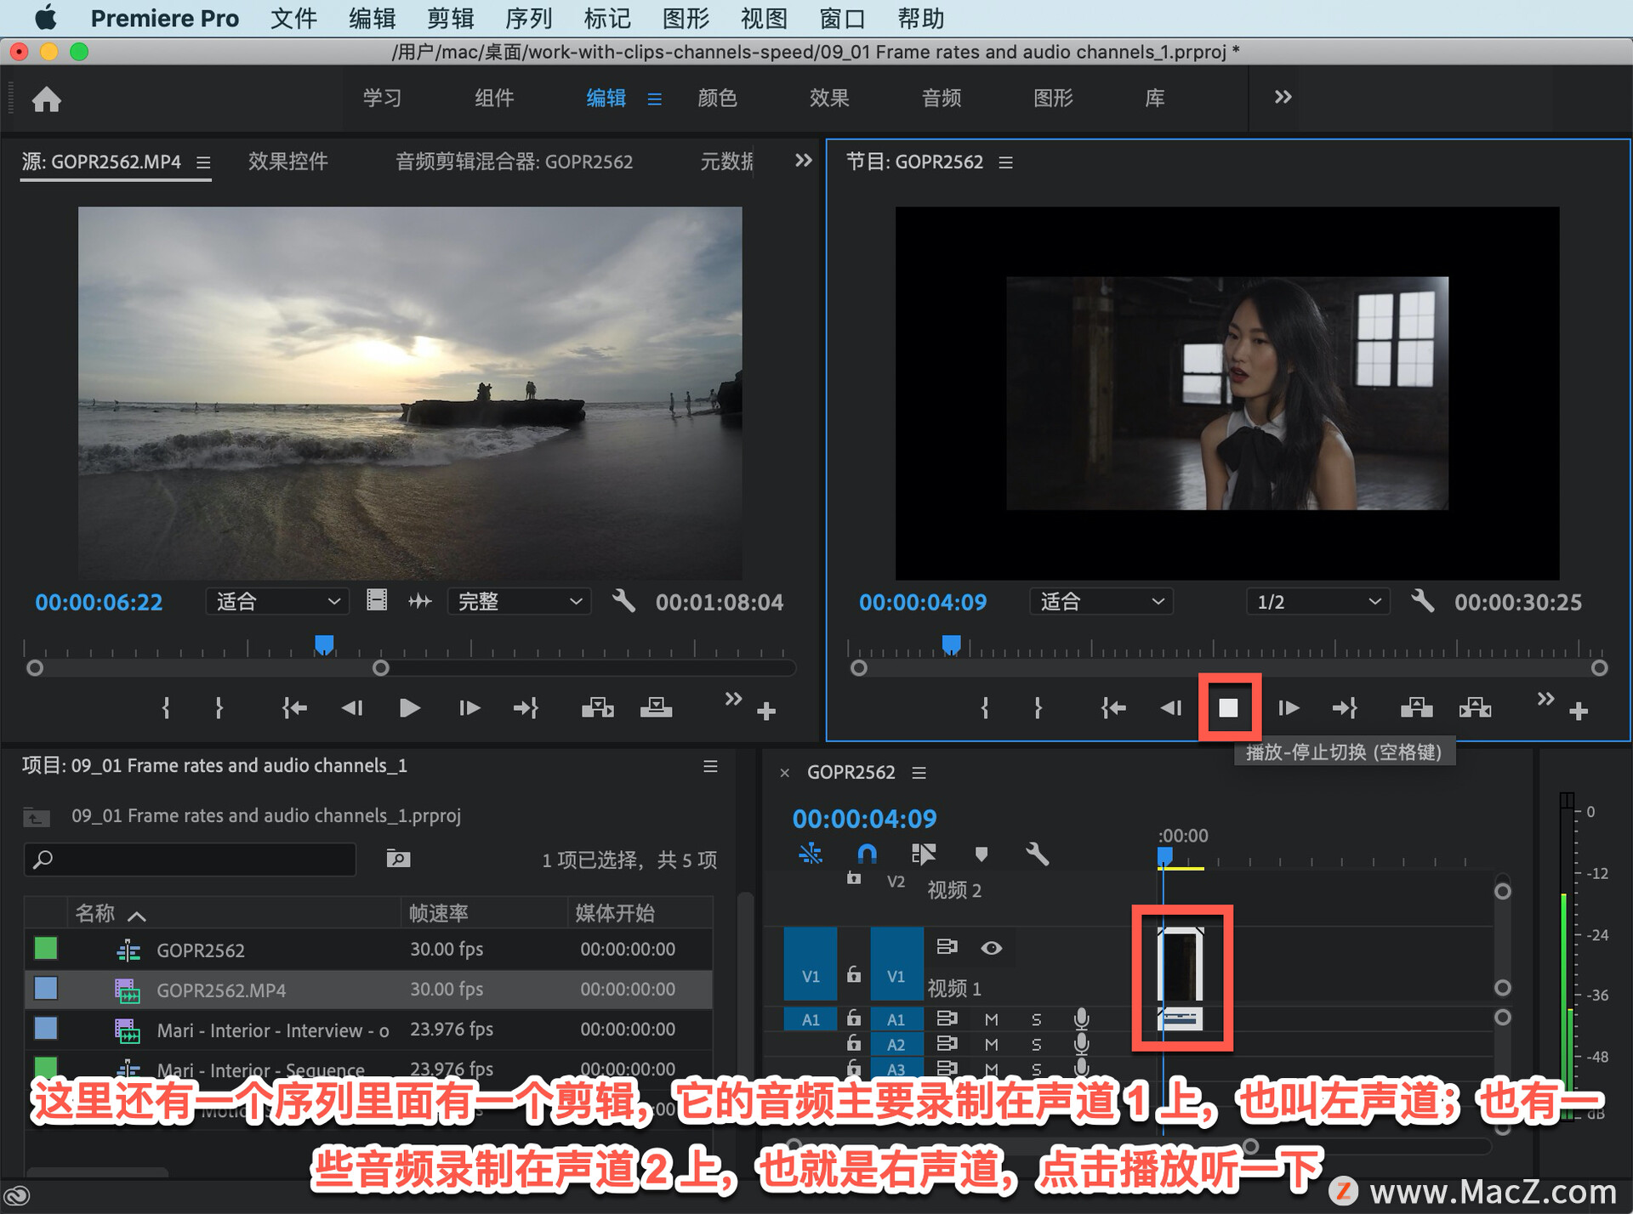Image resolution: width=1633 pixels, height=1214 pixels.
Task: Mute audio track A1 with M button
Action: click(992, 1020)
